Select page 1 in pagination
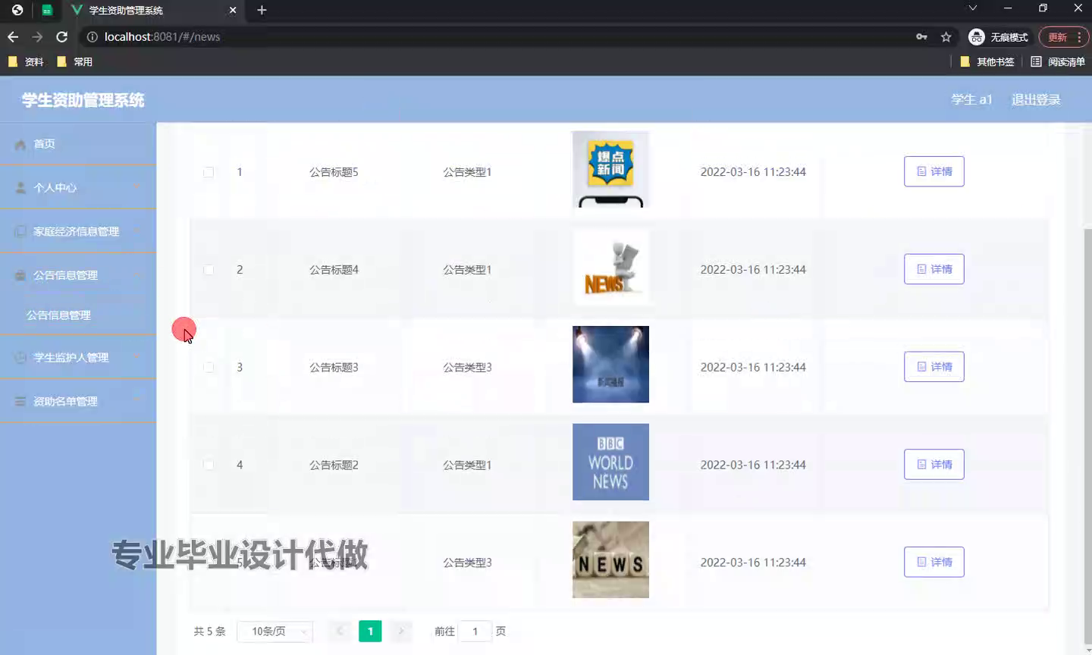Screen dimensions: 1092x655 point(370,631)
